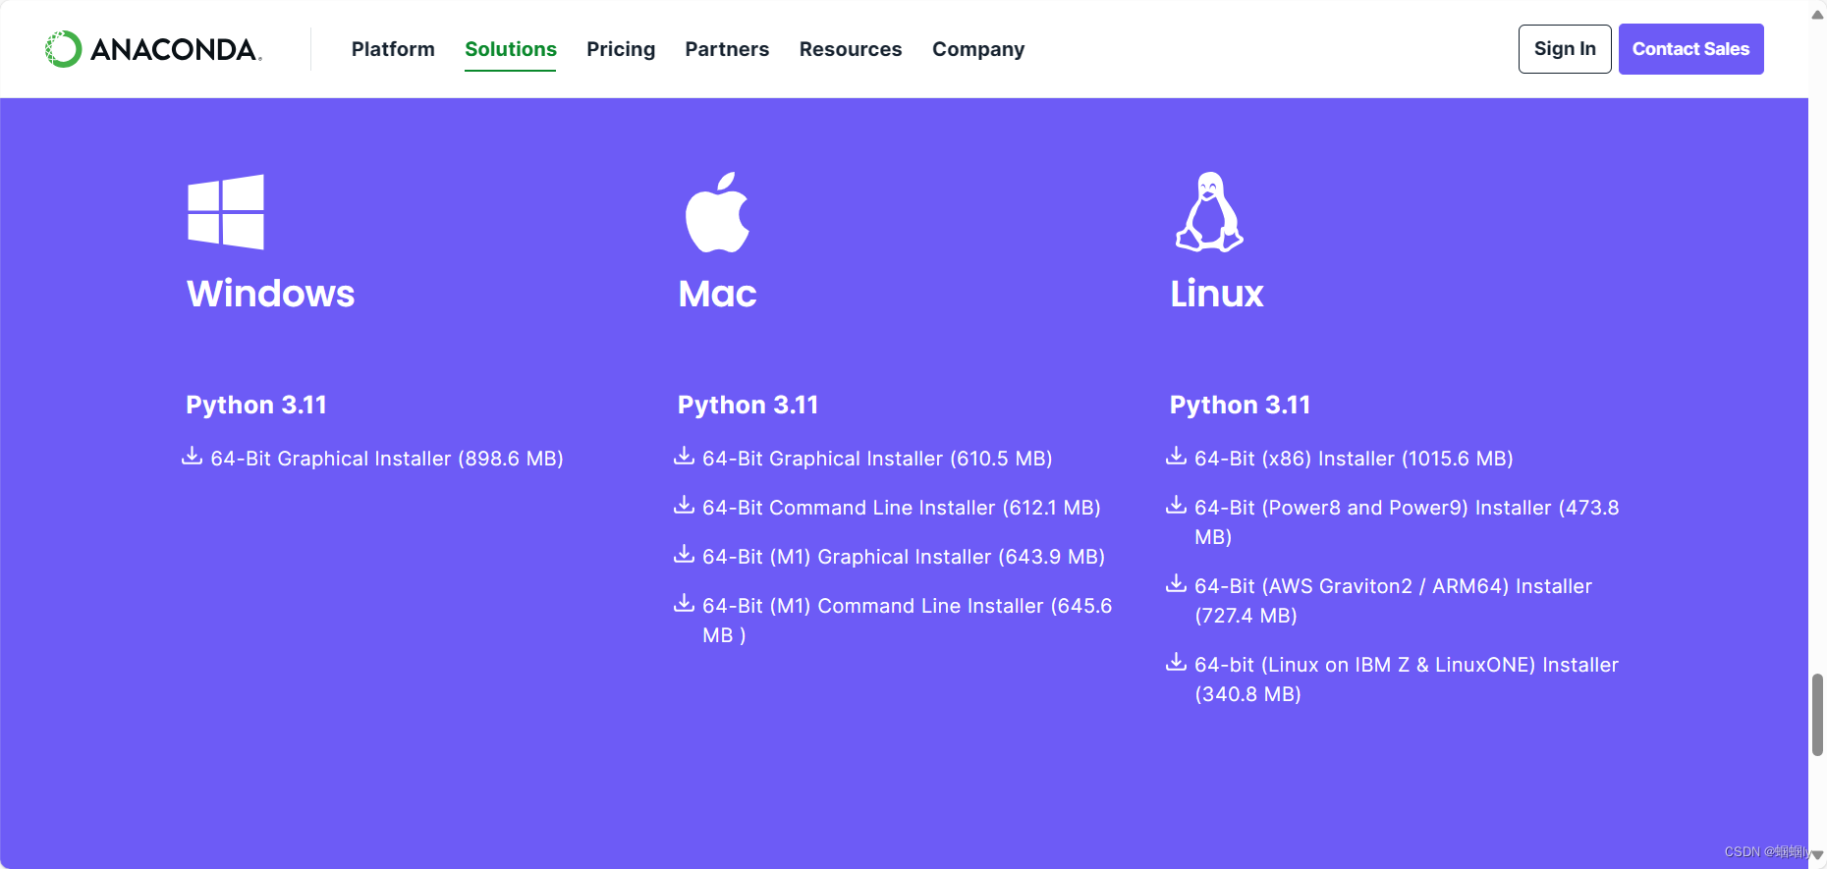Download Mac 64-Bit Graphical Installer (610.5 MB)

pos(877,459)
